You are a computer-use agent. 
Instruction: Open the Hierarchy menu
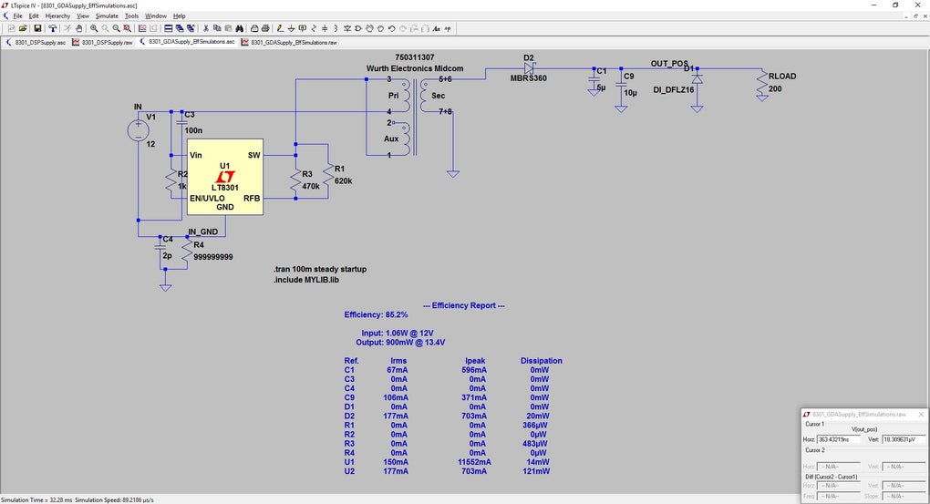pos(57,15)
